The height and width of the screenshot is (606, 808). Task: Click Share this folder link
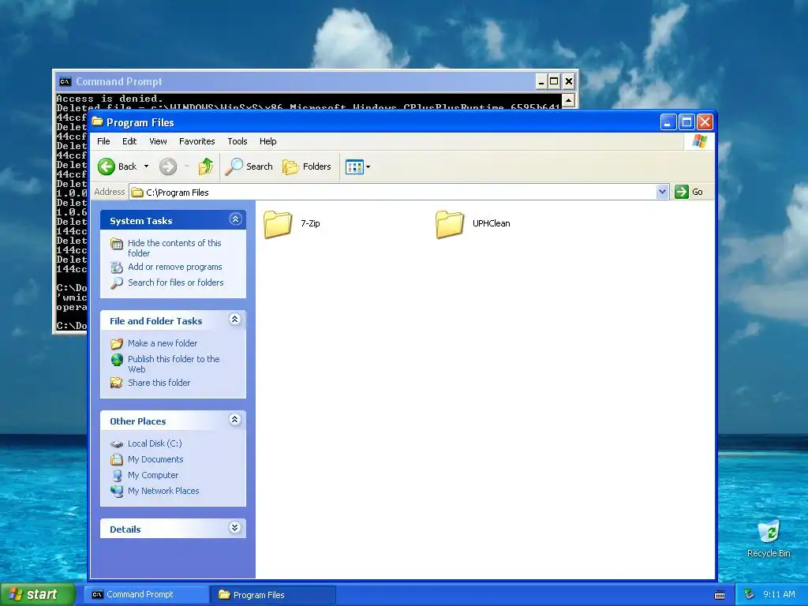159,383
